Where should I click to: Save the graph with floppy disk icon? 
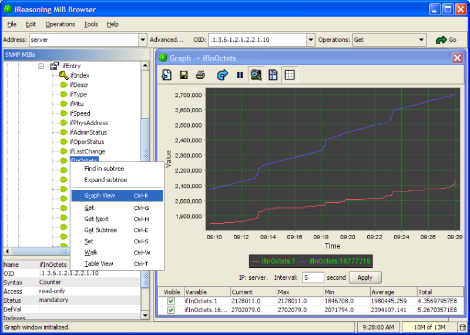coord(183,75)
